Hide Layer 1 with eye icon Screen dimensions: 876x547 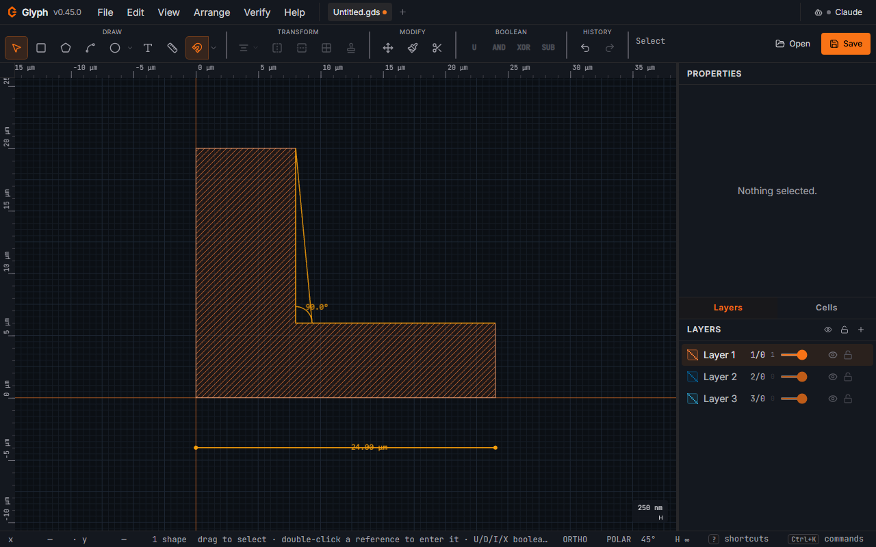point(833,355)
